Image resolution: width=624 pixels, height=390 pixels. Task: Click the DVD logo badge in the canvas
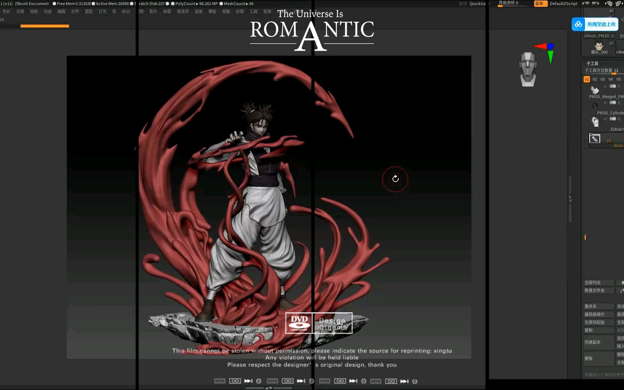[299, 323]
